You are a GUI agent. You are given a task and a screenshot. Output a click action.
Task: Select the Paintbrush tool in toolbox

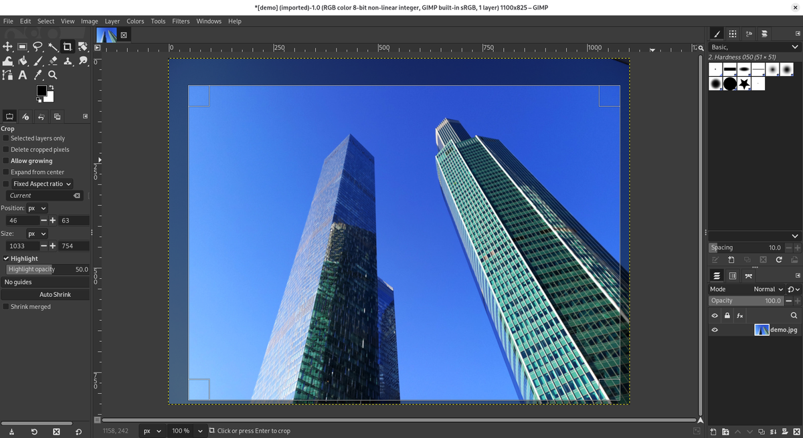tap(38, 61)
